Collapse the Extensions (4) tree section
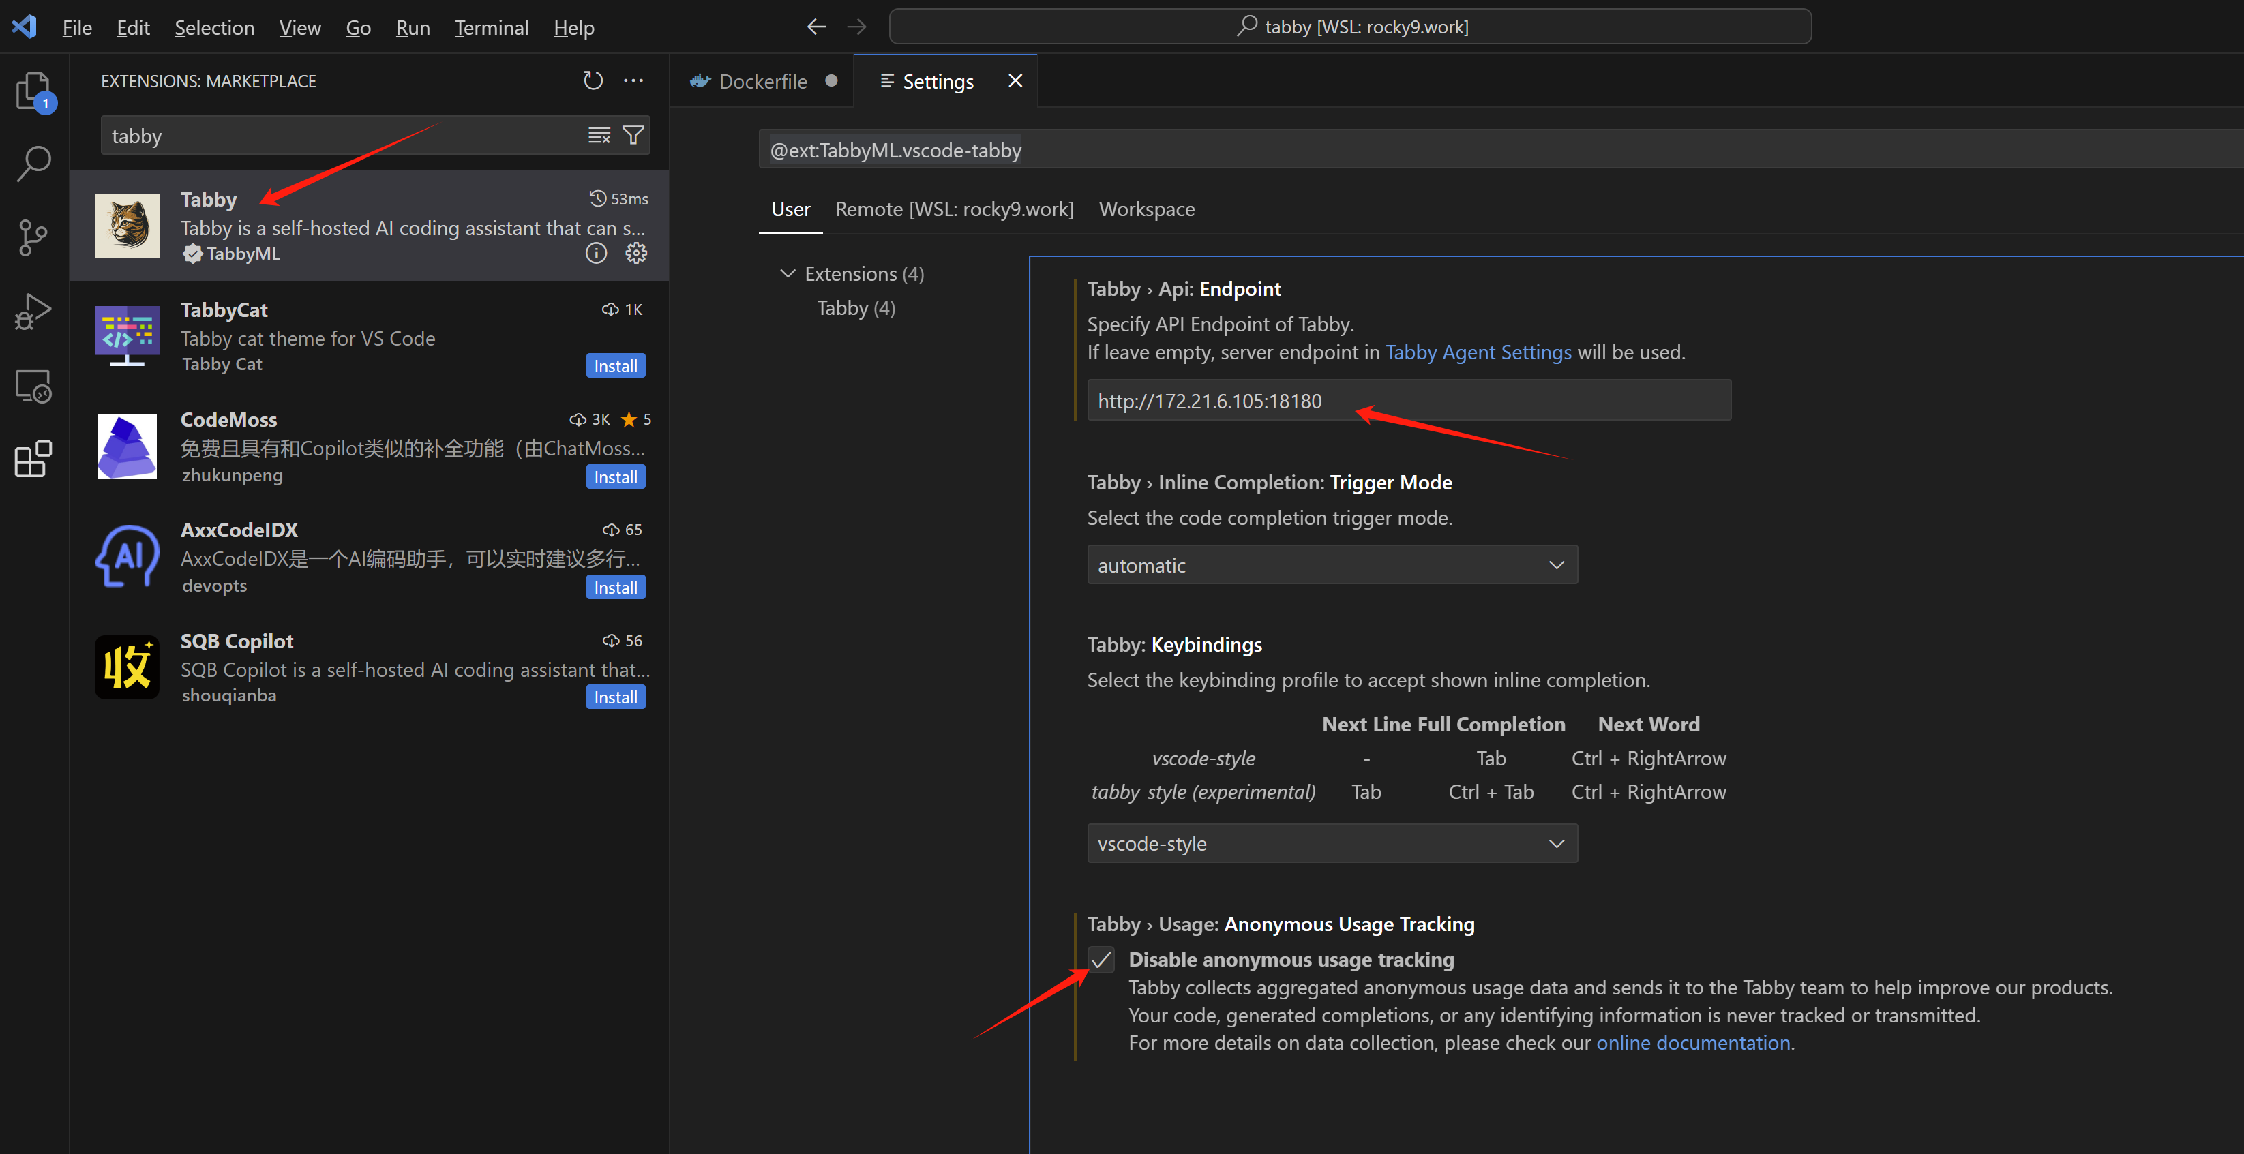2244x1154 pixels. [x=788, y=274]
